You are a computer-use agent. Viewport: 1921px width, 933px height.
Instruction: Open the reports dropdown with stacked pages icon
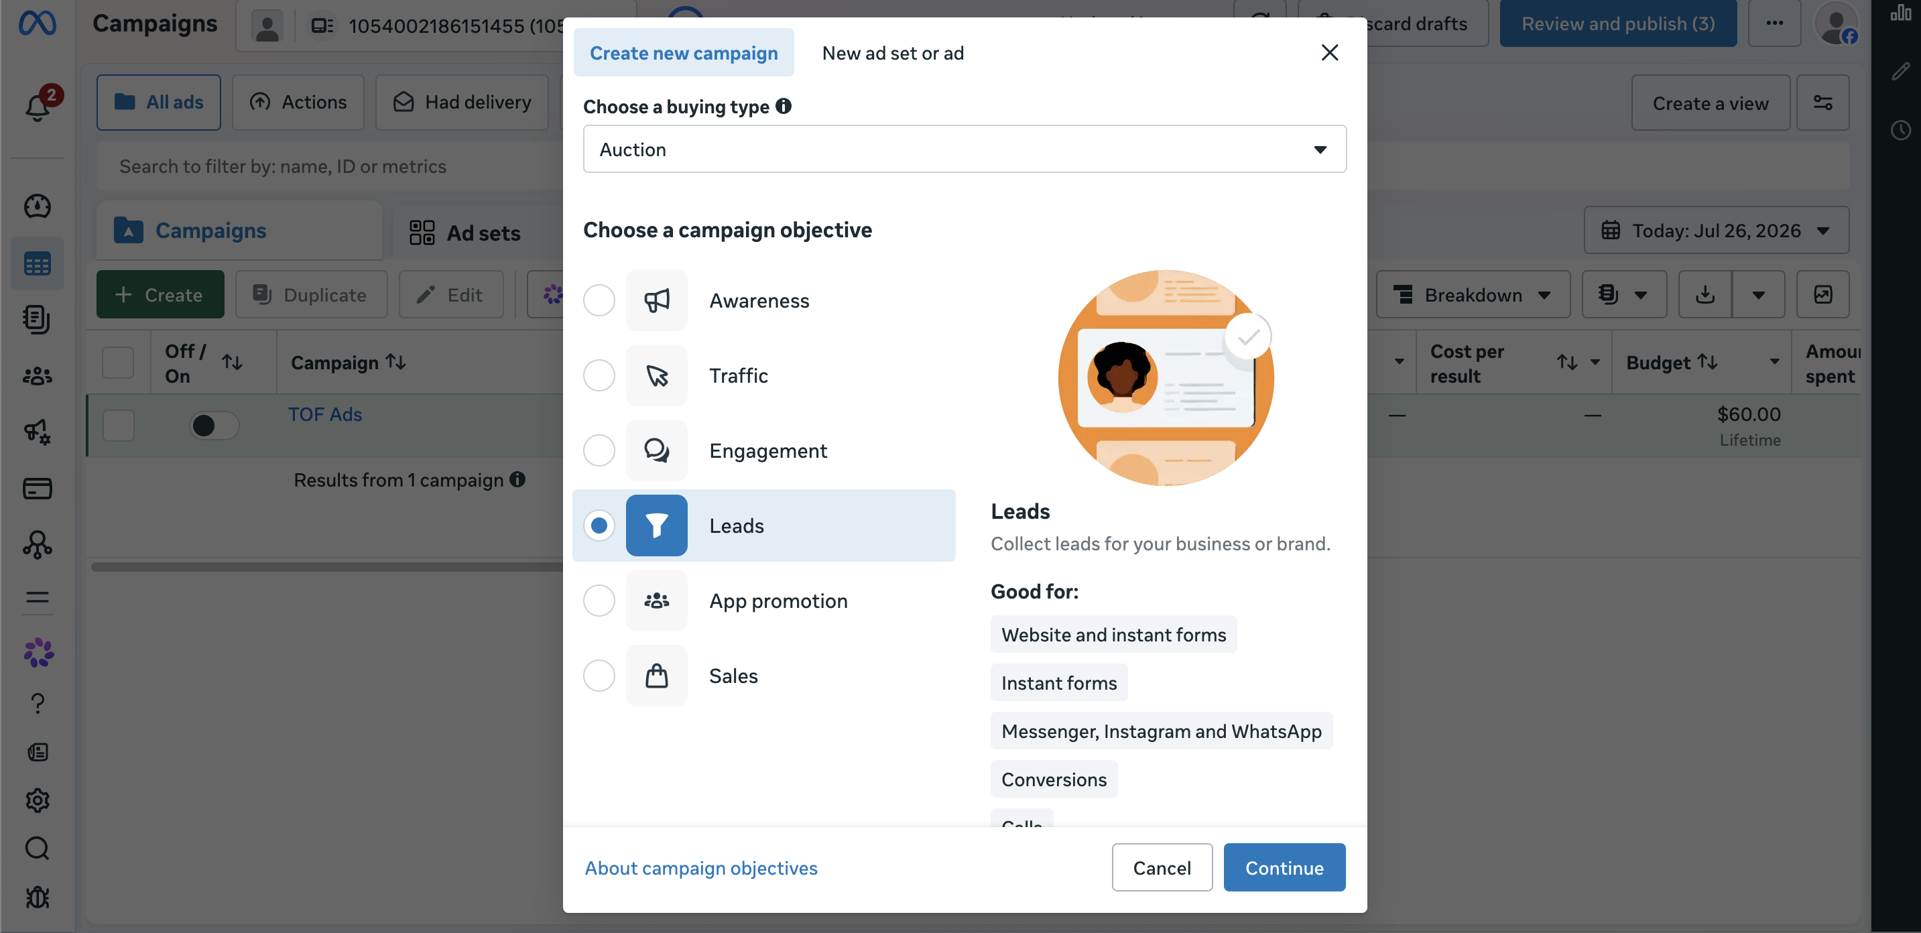[x=1624, y=295]
